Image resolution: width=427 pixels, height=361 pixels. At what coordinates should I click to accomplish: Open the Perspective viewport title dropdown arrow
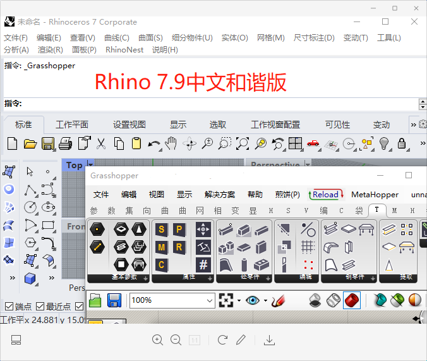(308, 164)
